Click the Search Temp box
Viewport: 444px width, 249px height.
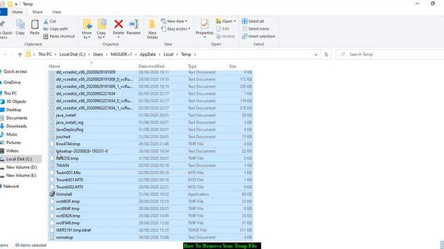coord(391,55)
